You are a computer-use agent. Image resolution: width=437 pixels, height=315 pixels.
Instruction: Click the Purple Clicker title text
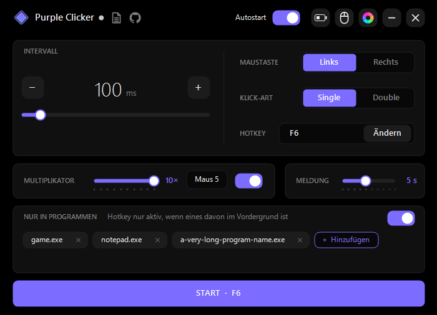[x=64, y=17]
